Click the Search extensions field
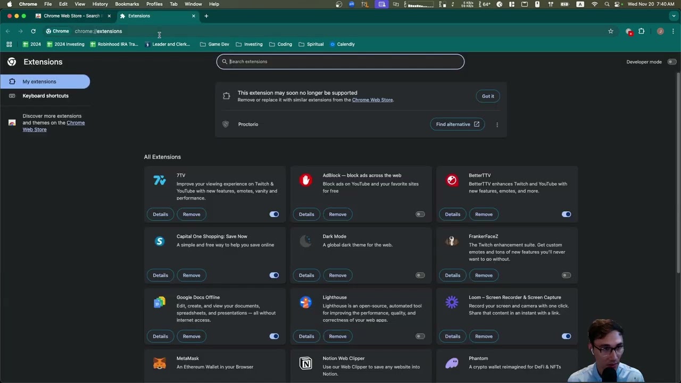The image size is (681, 383). pyautogui.click(x=340, y=62)
